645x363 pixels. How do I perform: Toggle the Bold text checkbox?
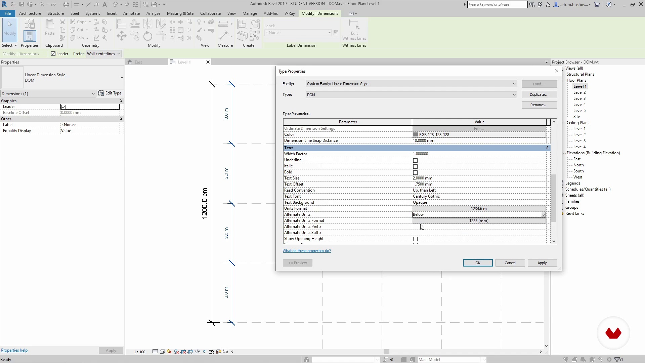415,172
